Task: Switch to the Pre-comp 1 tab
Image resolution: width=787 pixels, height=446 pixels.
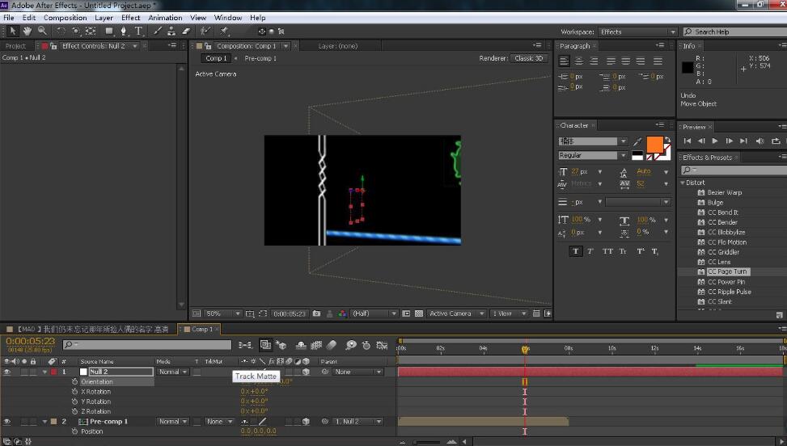Action: pos(260,58)
